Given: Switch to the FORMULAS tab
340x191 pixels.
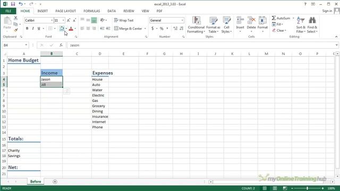Looking at the screenshot, I should [x=92, y=11].
